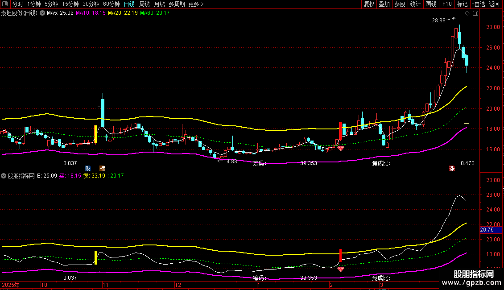Screen dimensions: 504x290
Task: Click the 39.353 value in the main chart
Action: (x=309, y=163)
